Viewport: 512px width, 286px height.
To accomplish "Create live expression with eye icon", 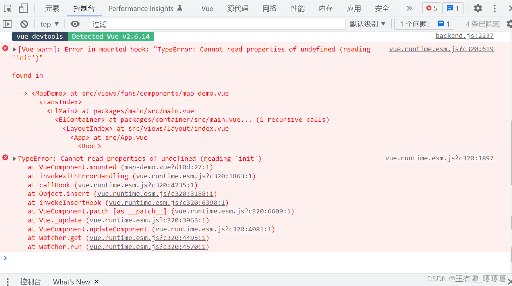I will pyautogui.click(x=75, y=24).
